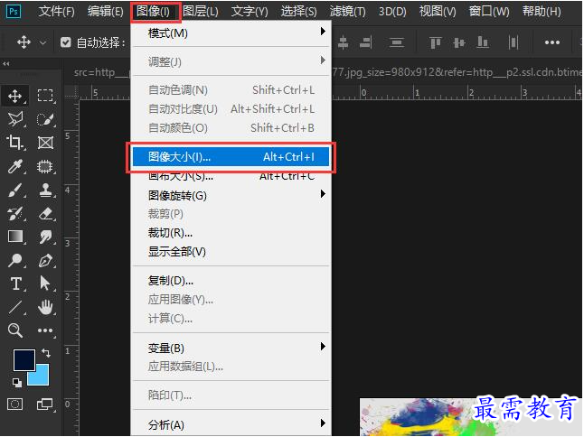Activate the Hand tool
This screenshot has width=584, height=437.
[x=45, y=307]
